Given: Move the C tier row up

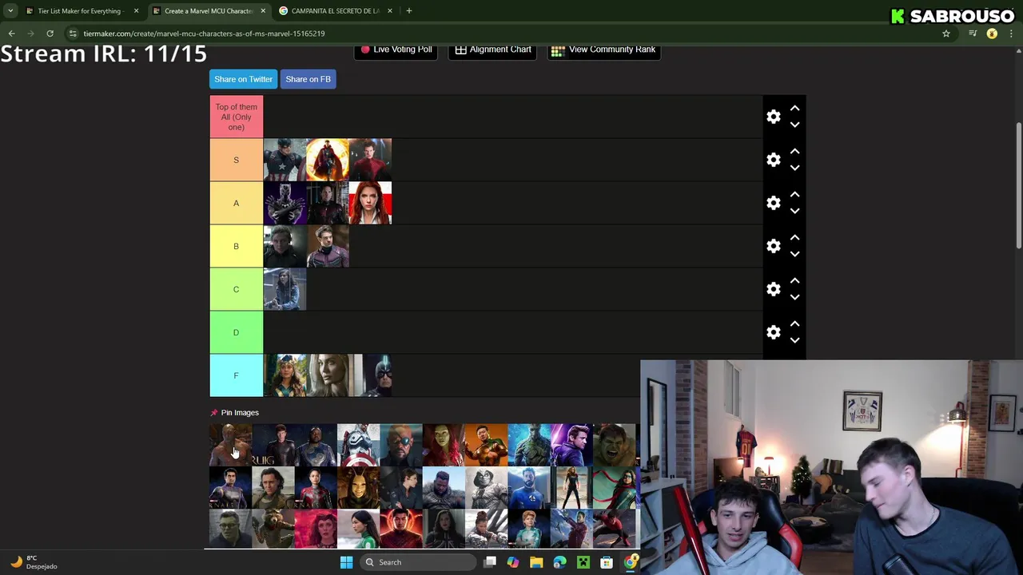Looking at the screenshot, I should point(794,280).
